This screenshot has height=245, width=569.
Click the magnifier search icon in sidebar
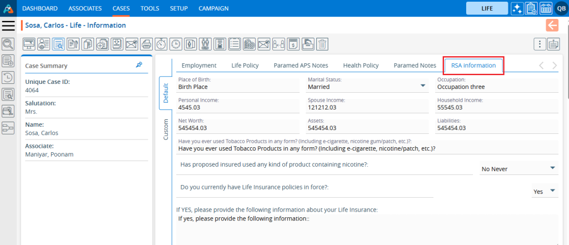click(x=8, y=44)
